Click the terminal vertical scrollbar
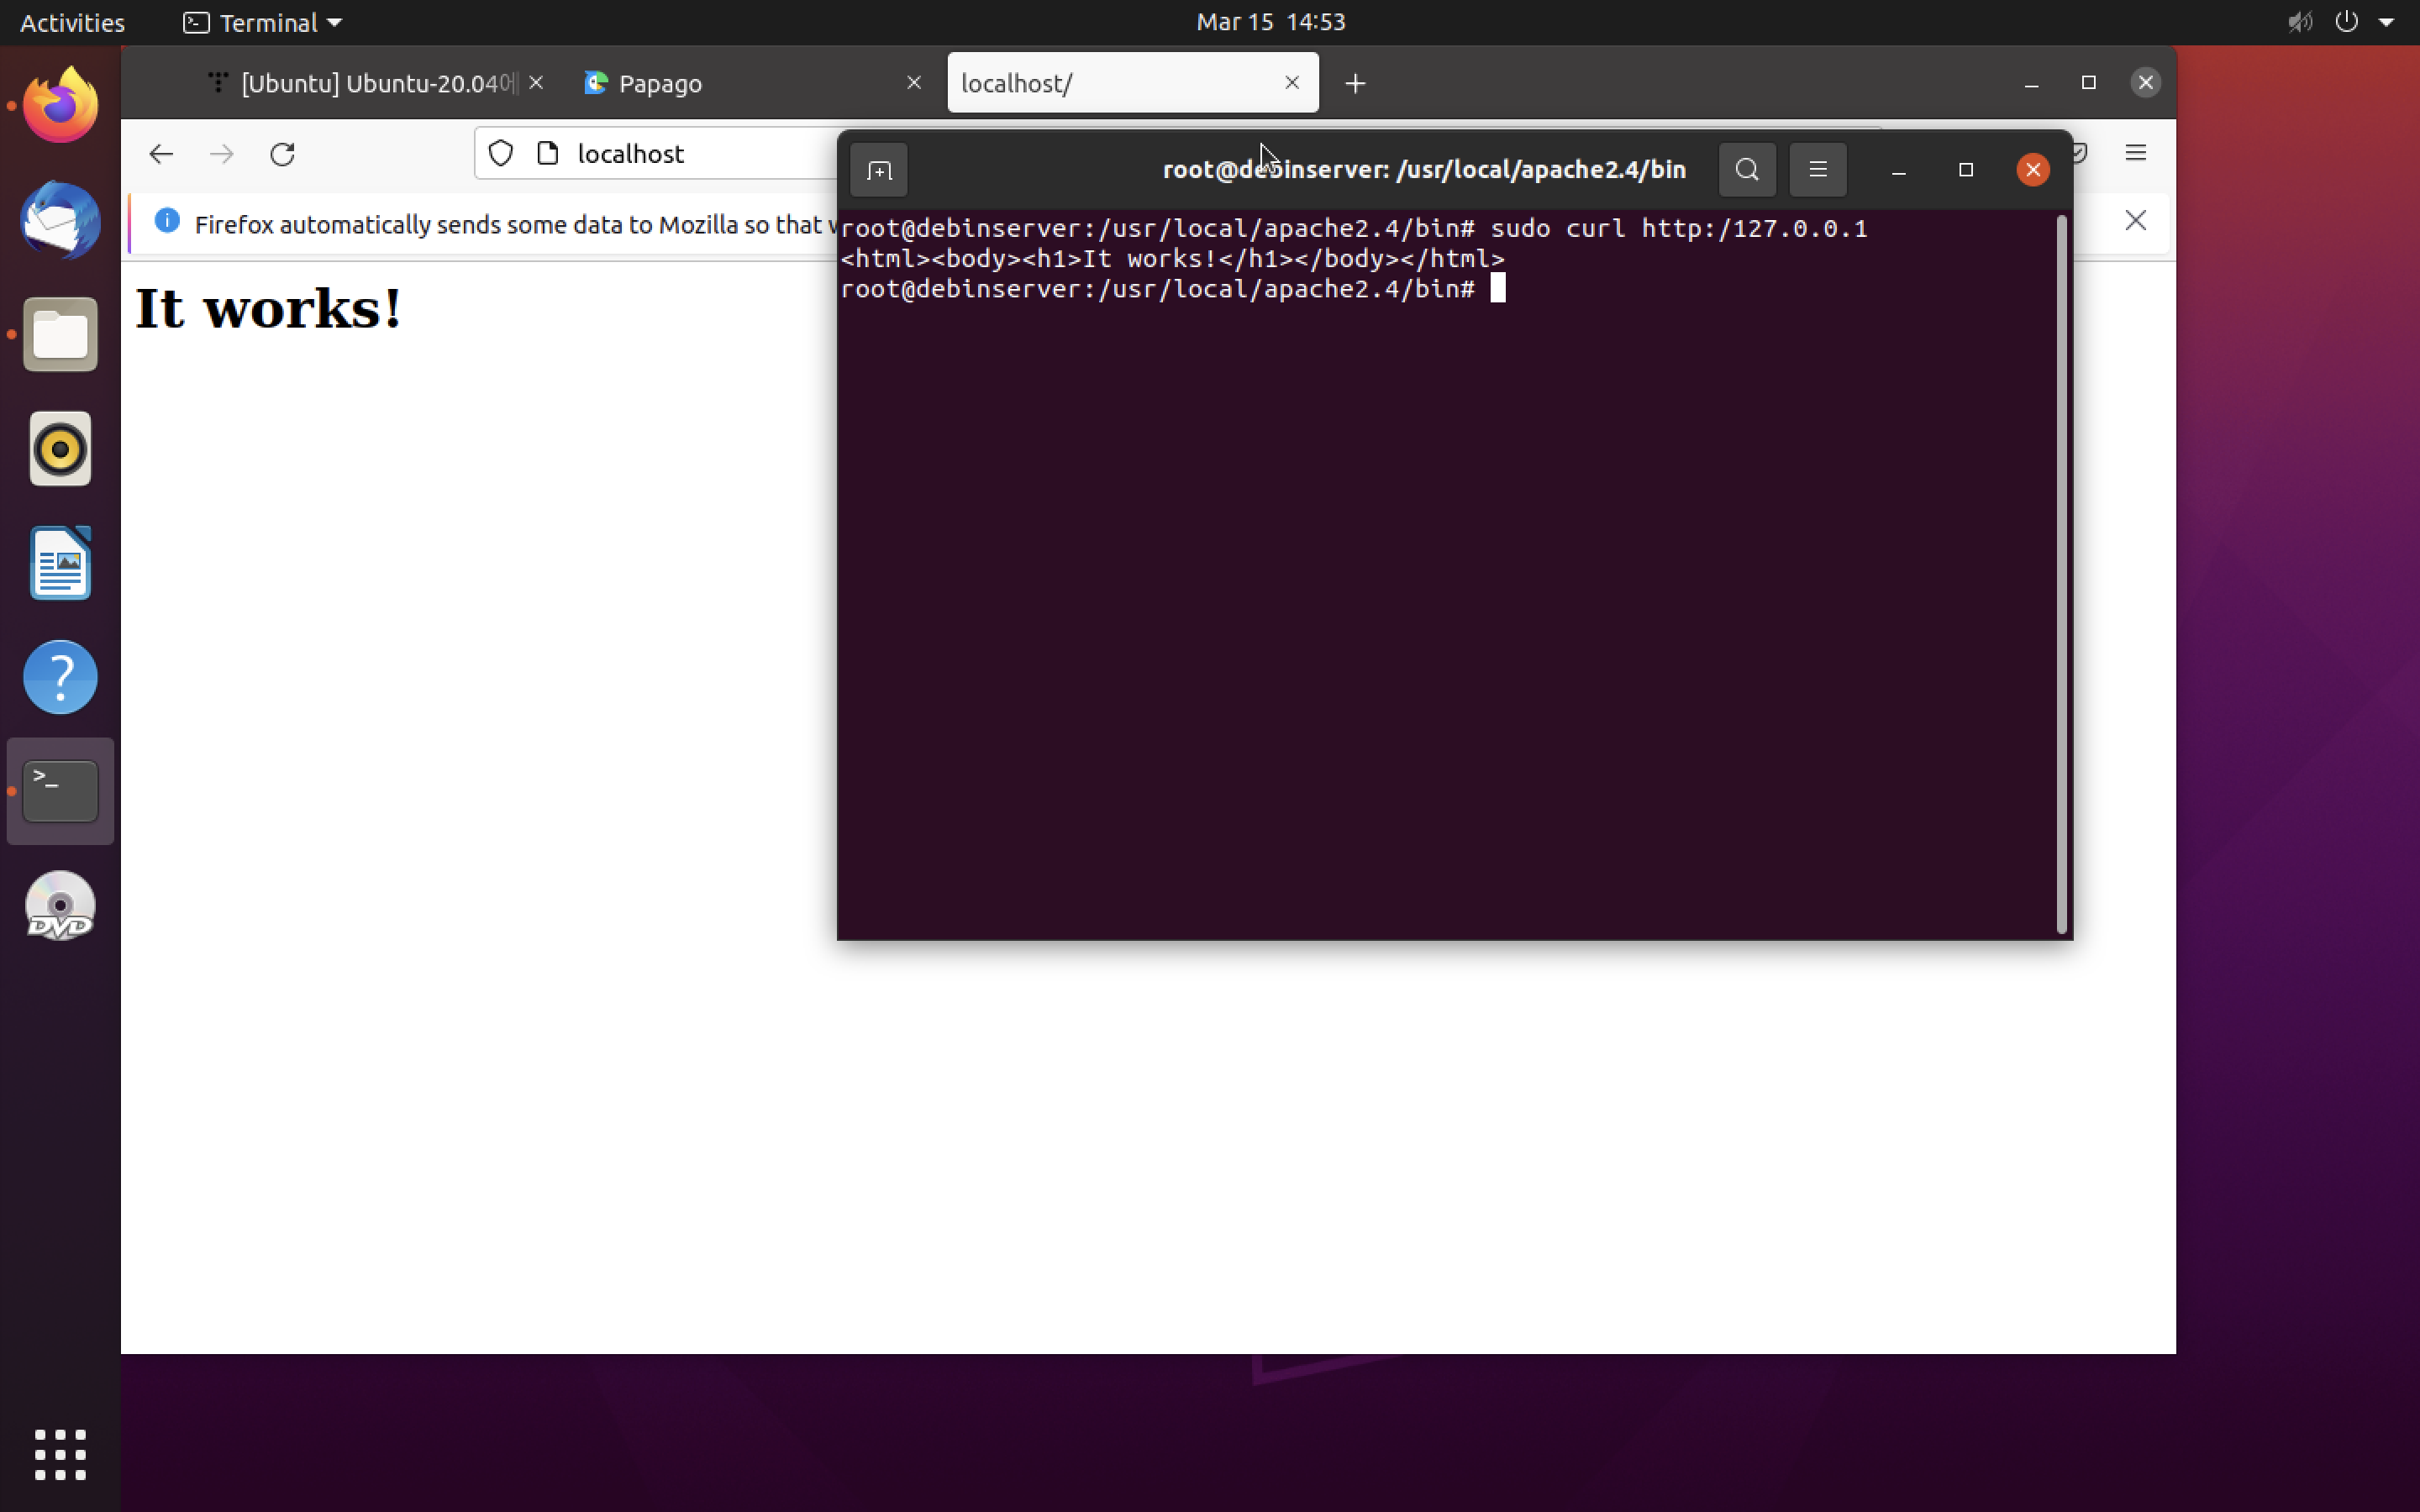The width and height of the screenshot is (2420, 1512). [x=2061, y=575]
